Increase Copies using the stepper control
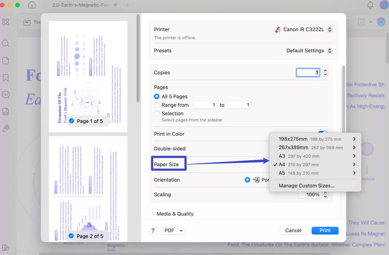The image size is (389, 255). coord(325,70)
